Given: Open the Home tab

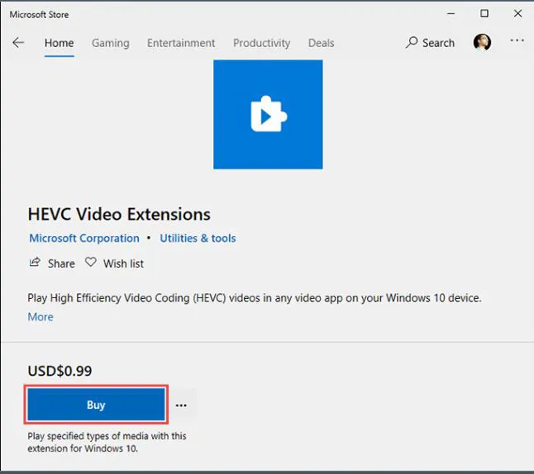Looking at the screenshot, I should pyautogui.click(x=59, y=43).
